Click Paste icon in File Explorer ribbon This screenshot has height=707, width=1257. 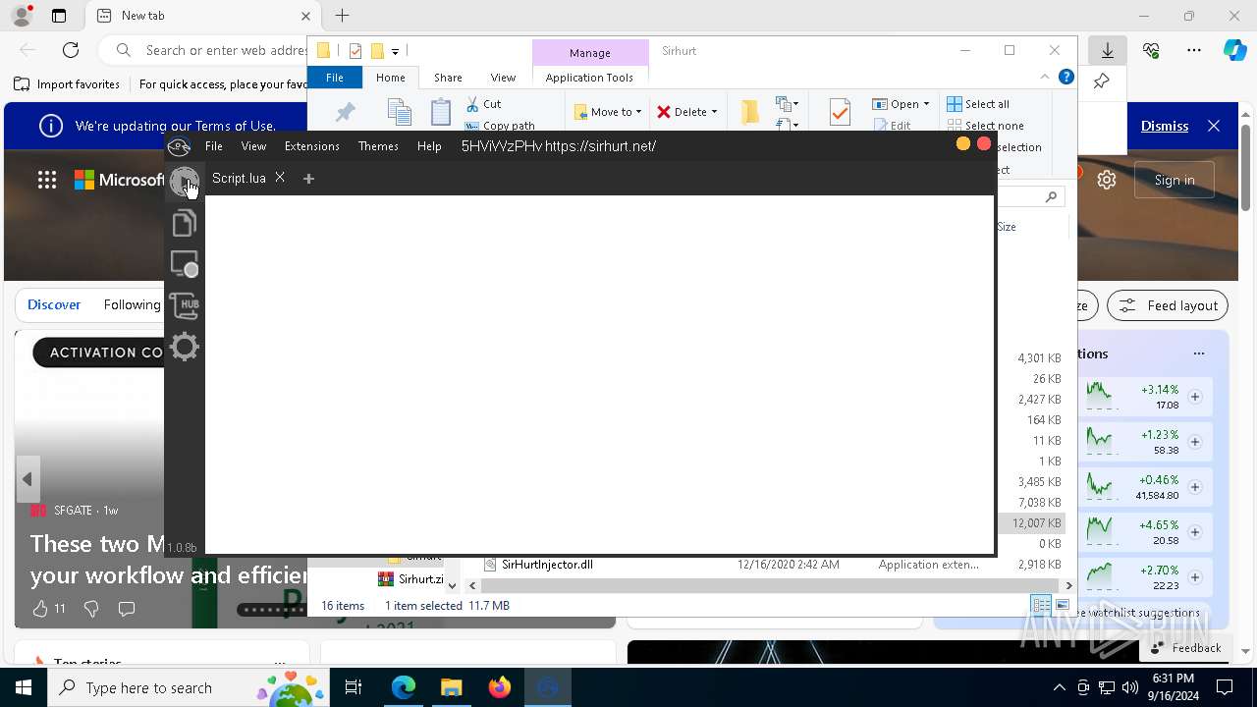(x=441, y=112)
